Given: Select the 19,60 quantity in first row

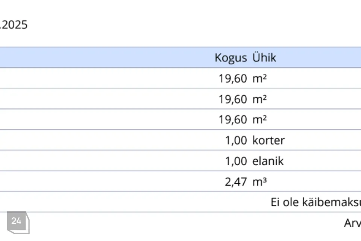Looking at the screenshot, I should click(233, 78).
